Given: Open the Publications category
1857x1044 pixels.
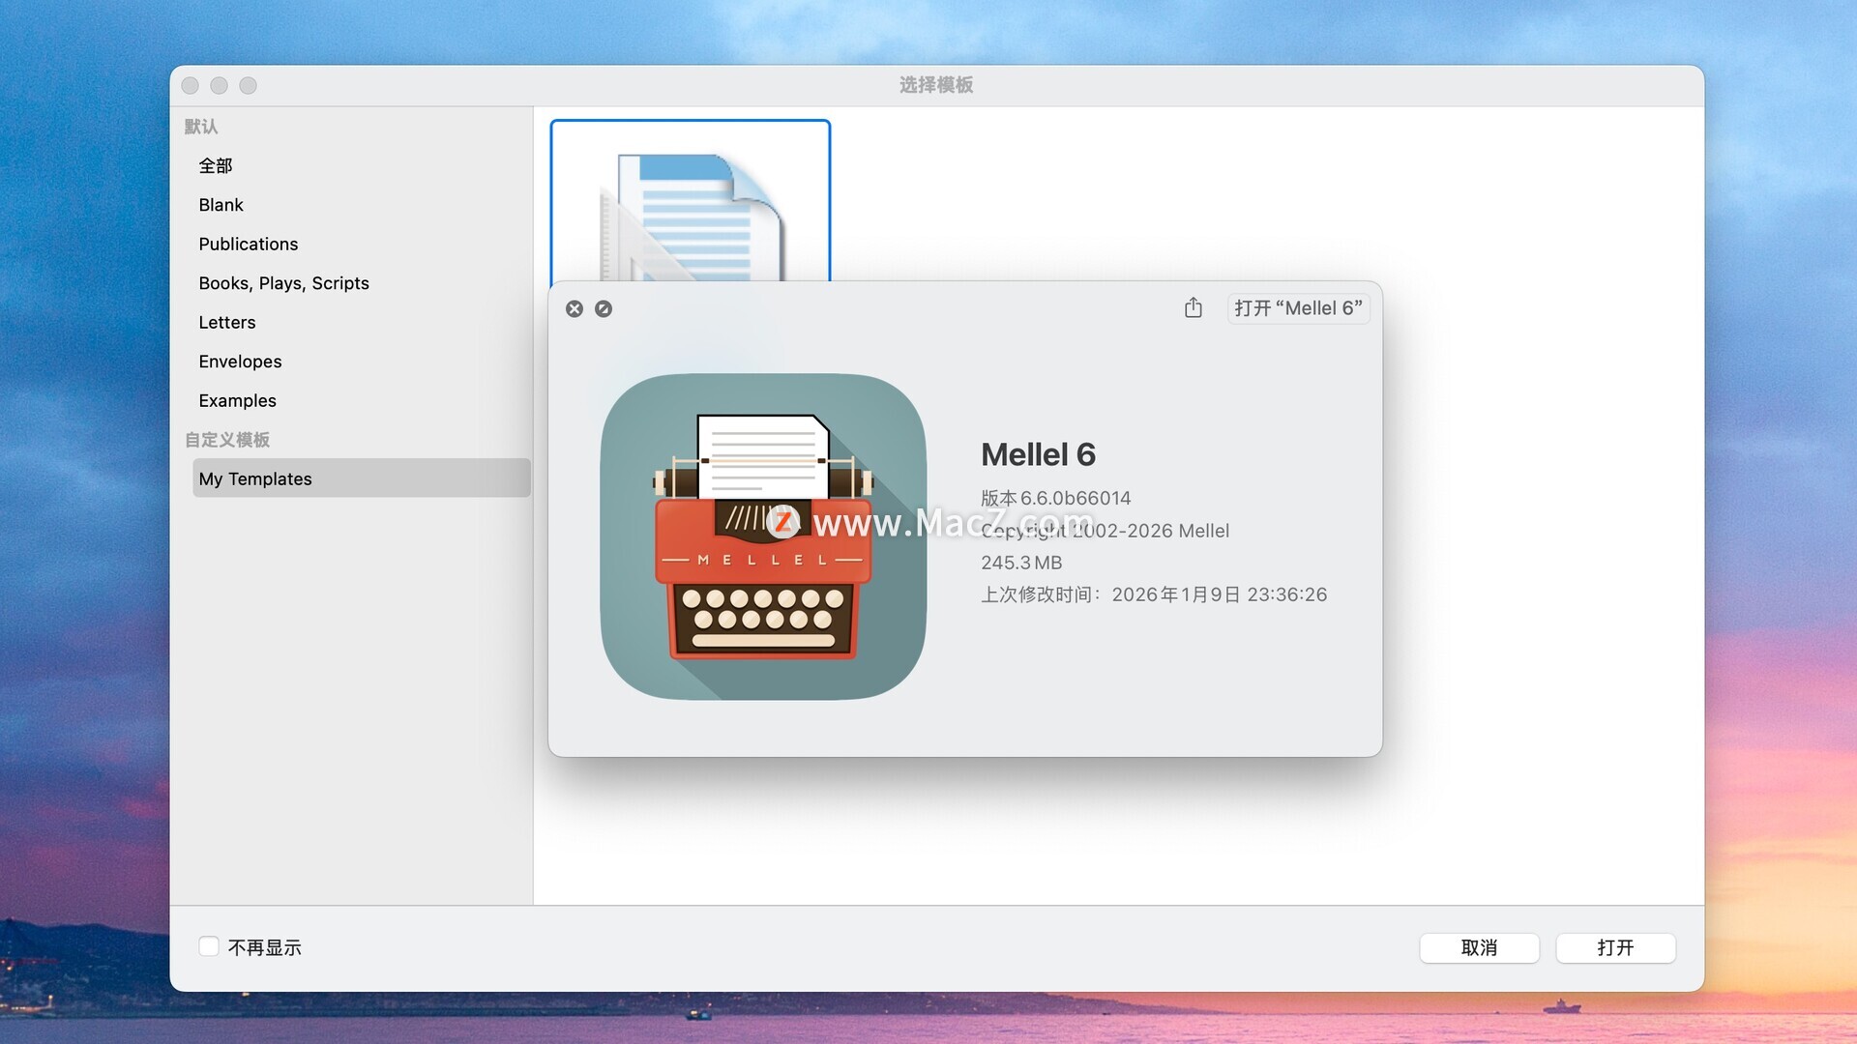Looking at the screenshot, I should tap(248, 244).
